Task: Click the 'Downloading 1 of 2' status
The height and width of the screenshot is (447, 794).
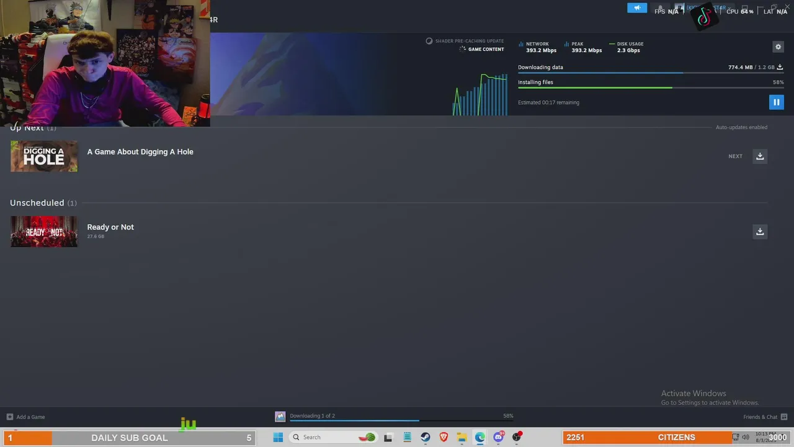Action: click(312, 416)
